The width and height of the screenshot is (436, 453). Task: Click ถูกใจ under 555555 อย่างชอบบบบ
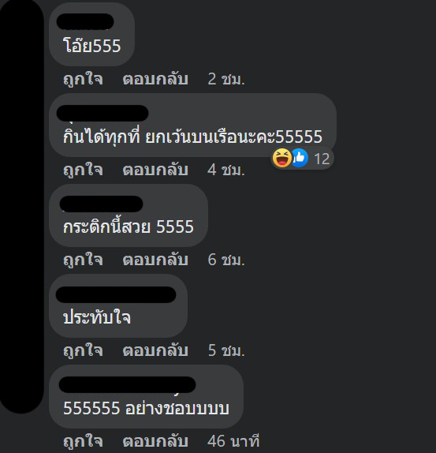(83, 441)
